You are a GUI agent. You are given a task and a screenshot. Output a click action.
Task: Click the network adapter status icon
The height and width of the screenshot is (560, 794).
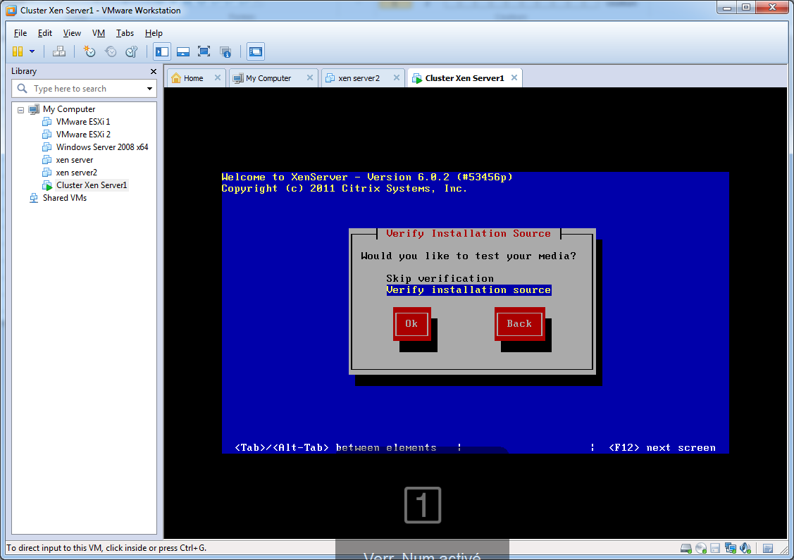click(x=730, y=548)
